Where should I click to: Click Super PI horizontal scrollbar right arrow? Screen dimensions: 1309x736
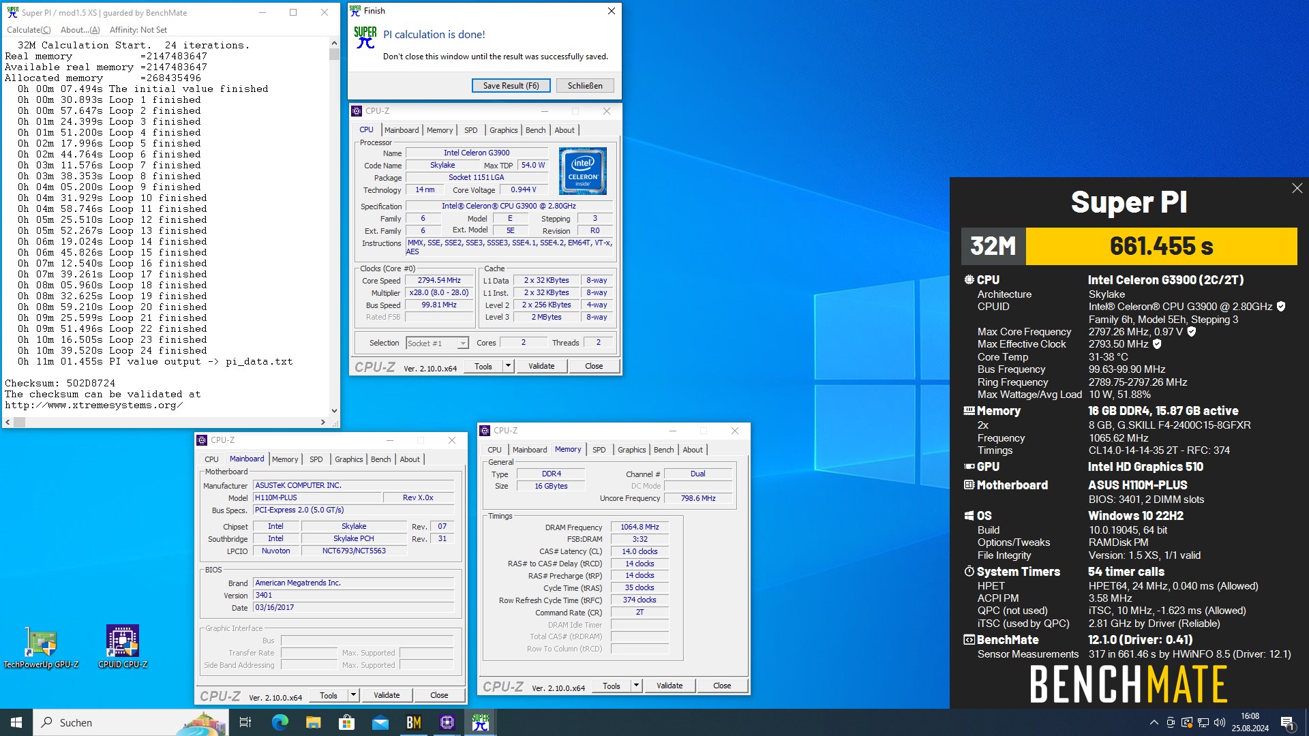[323, 423]
